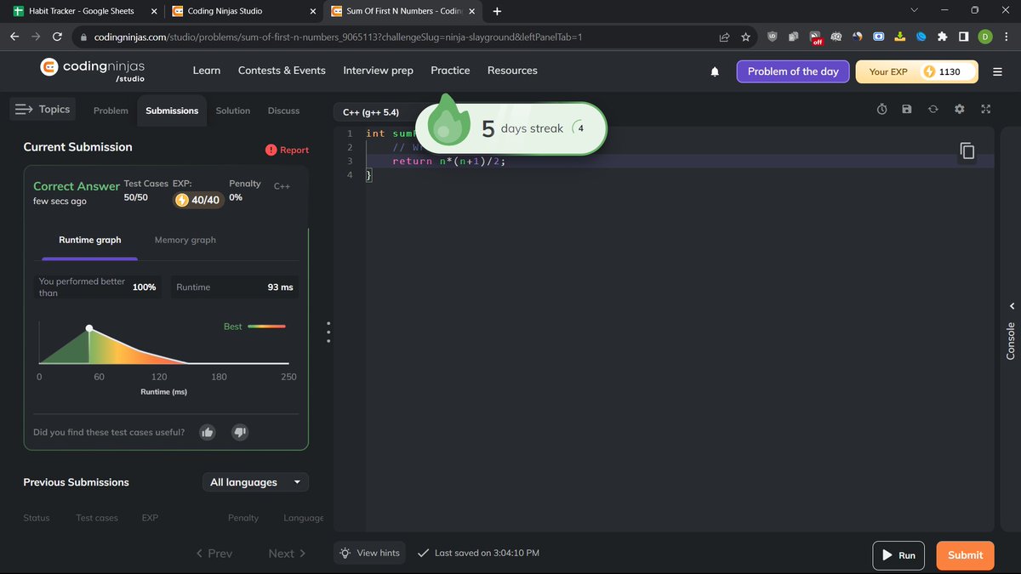Click the Best gradient legend bar
This screenshot has width=1021, height=574.
[266, 327]
